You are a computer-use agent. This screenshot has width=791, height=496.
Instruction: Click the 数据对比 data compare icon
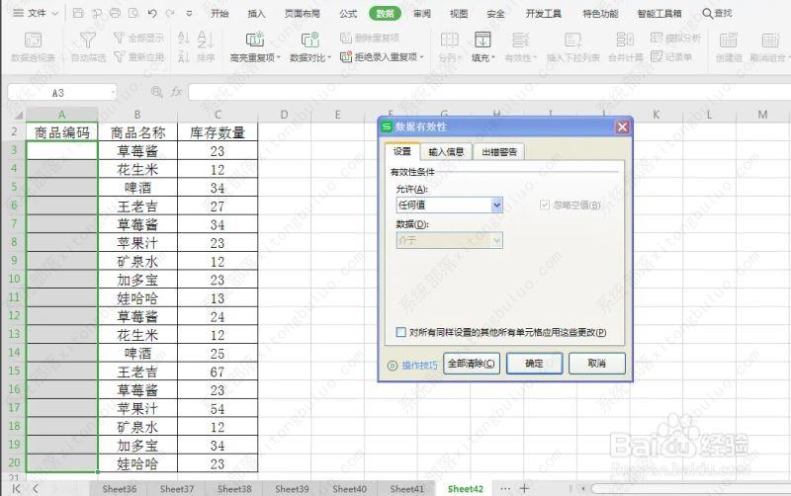click(x=309, y=40)
